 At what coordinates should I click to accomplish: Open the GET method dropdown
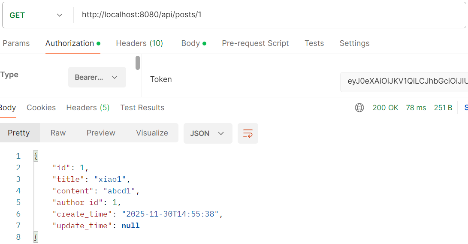pos(36,15)
